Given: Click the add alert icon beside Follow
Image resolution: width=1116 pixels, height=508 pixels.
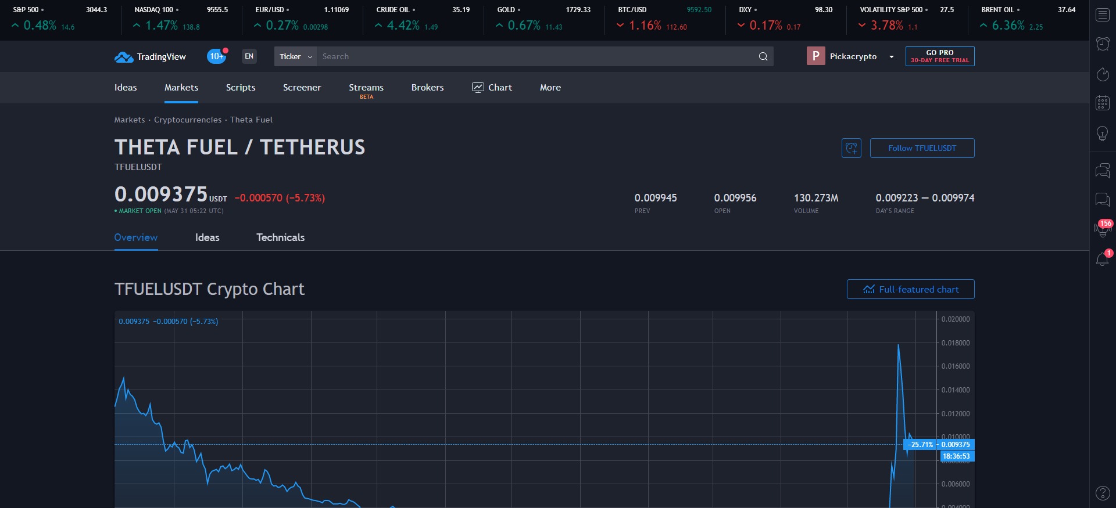Looking at the screenshot, I should pyautogui.click(x=852, y=148).
